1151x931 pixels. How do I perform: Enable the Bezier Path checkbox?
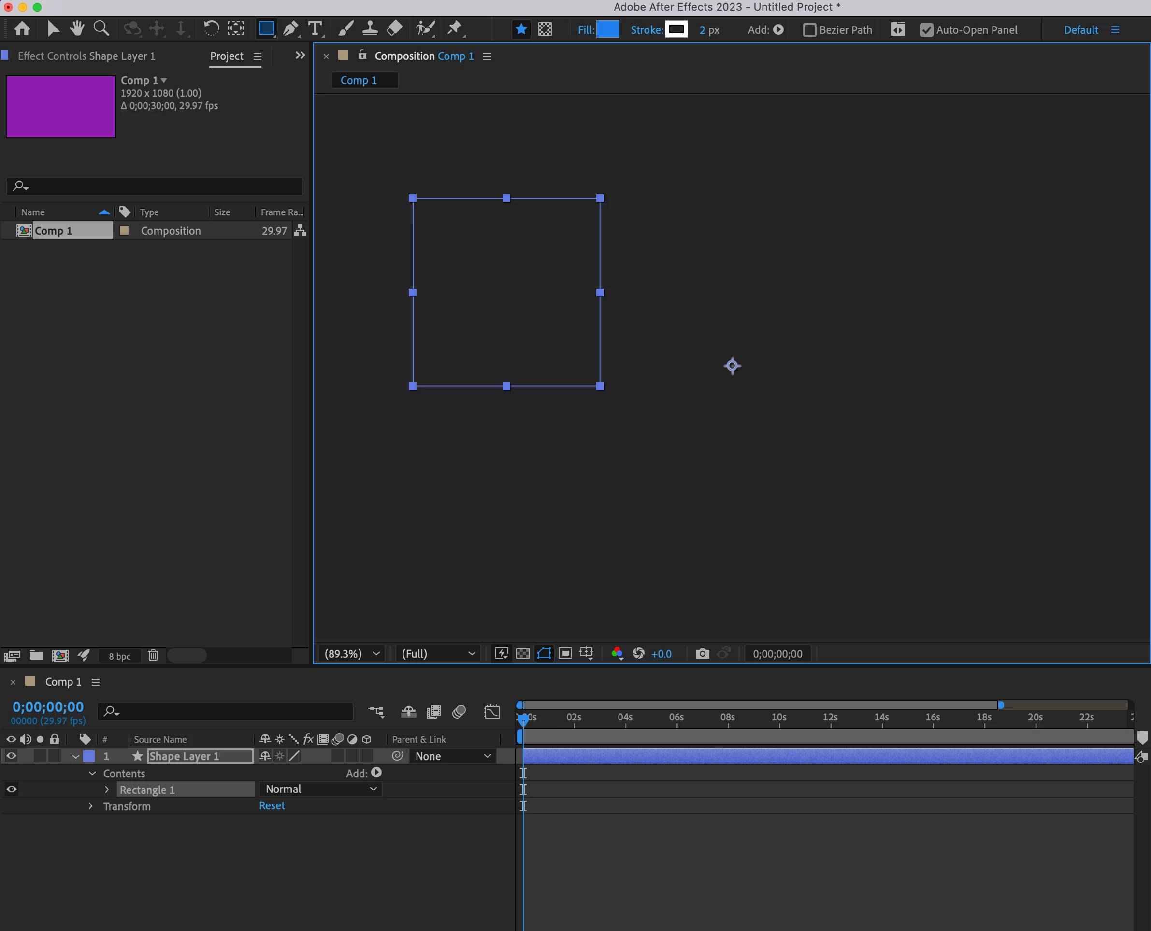coord(809,30)
